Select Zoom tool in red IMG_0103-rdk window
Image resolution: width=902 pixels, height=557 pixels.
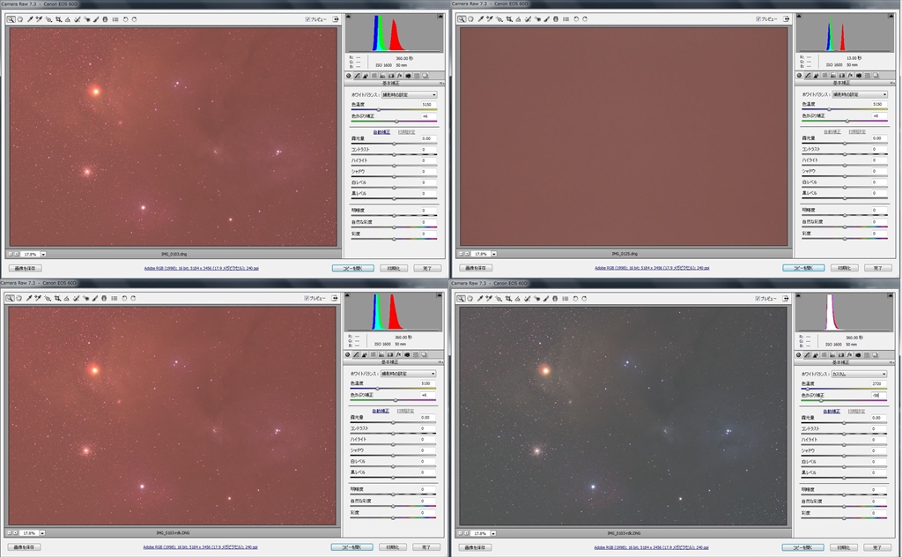pos(10,298)
